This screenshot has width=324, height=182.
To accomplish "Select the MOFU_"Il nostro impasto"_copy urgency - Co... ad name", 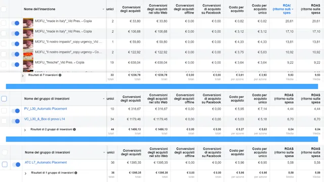I will coord(68,52).
